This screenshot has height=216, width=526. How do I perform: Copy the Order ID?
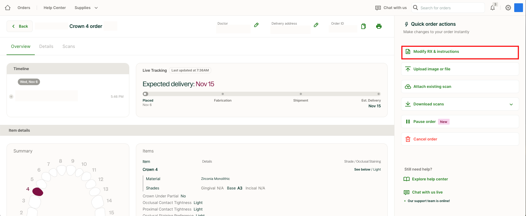pos(363,26)
